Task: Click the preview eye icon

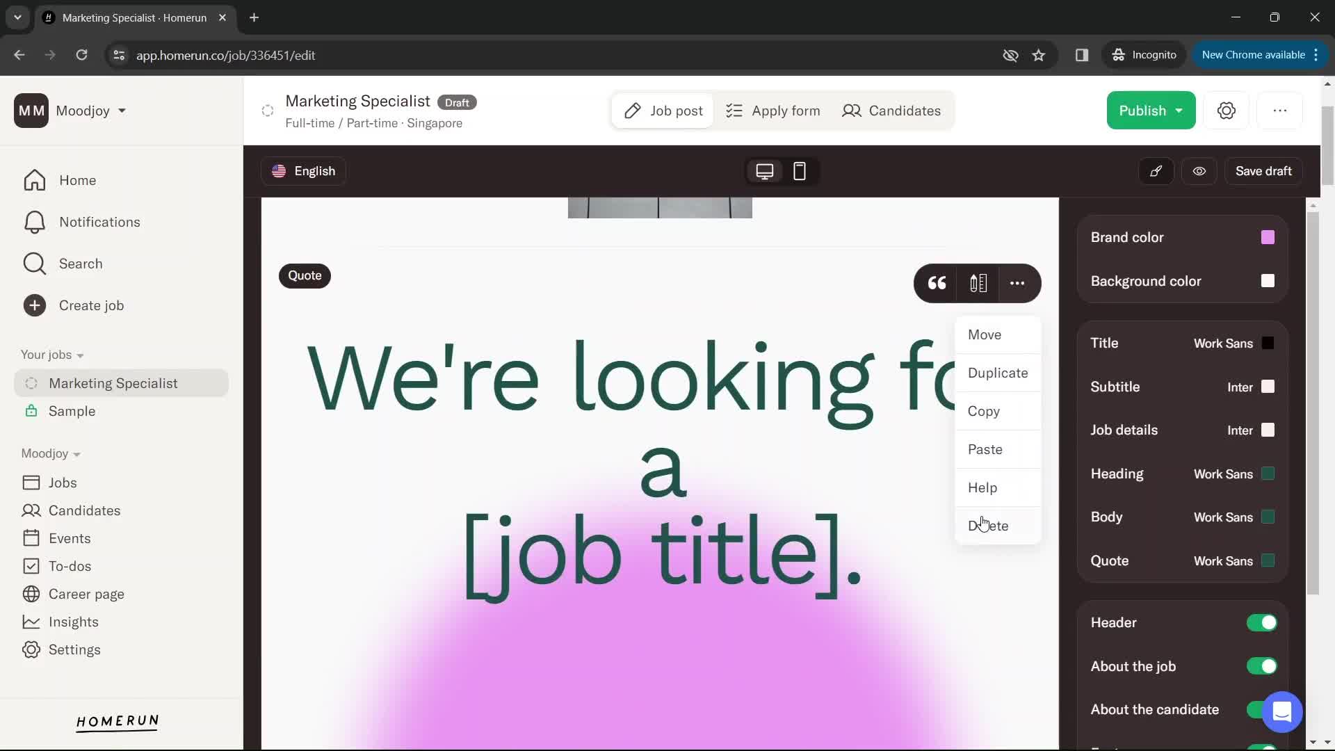Action: click(x=1199, y=172)
